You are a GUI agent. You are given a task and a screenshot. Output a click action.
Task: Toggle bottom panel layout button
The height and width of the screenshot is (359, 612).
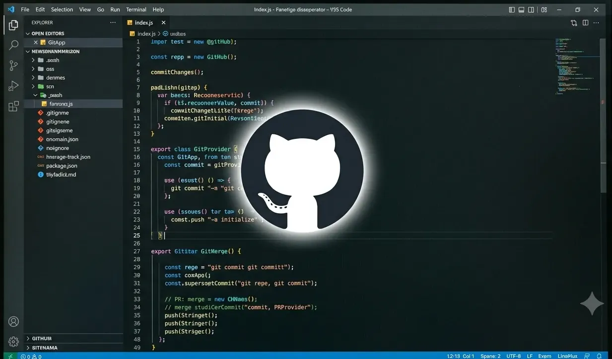(x=521, y=9)
